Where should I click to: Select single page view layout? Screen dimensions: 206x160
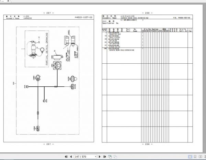[x=190, y=157]
